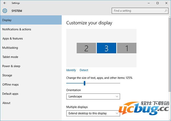Switch to Tablet mode settings
Image resolution: width=171 pixels, height=121 pixels.
tap(10, 57)
